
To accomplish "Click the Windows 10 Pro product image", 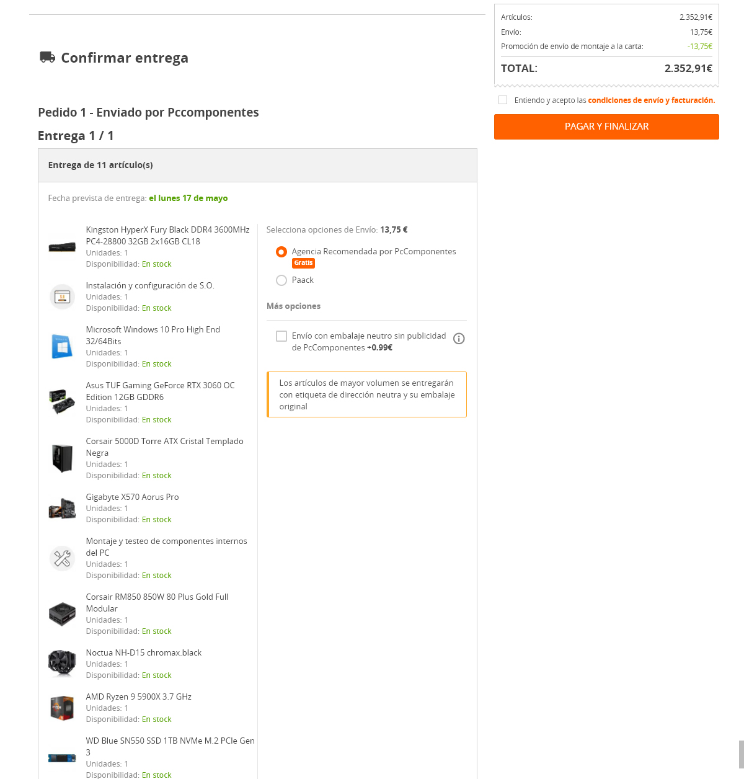I will pos(62,347).
